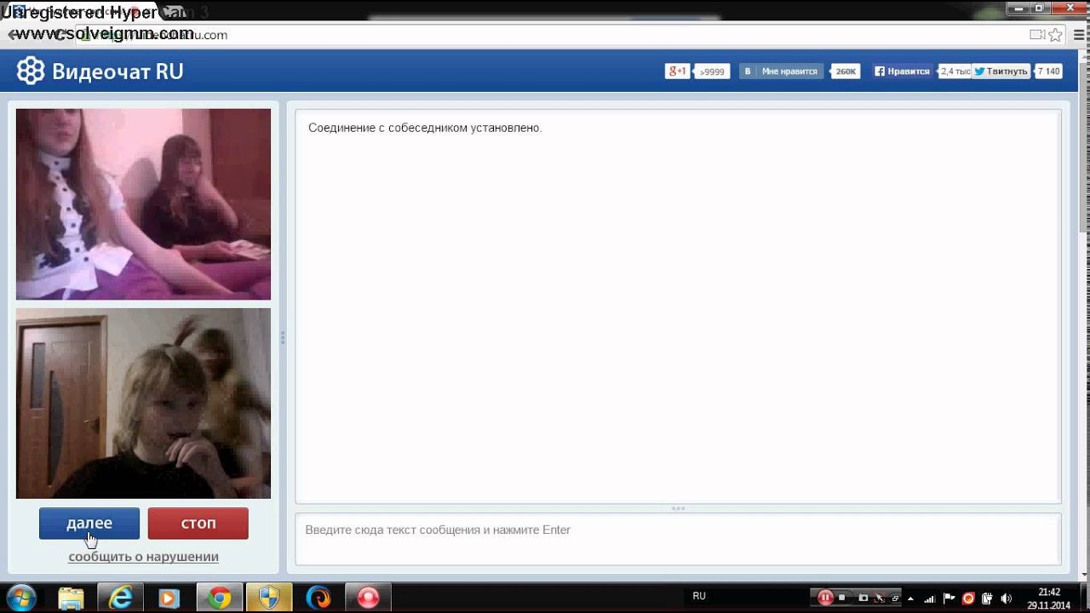Like the site with VK Мне нравится

click(x=781, y=72)
